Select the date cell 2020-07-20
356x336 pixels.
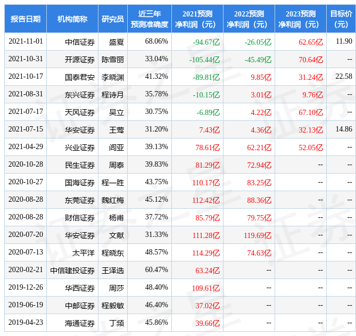(26, 234)
